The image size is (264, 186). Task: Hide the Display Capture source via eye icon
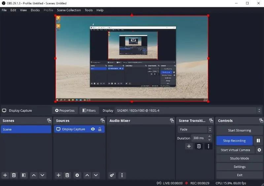click(93, 129)
